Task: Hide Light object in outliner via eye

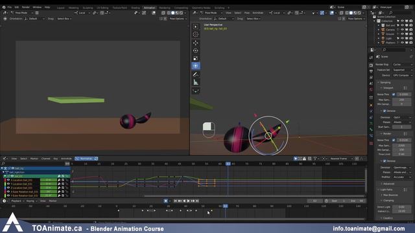Action: point(402,38)
